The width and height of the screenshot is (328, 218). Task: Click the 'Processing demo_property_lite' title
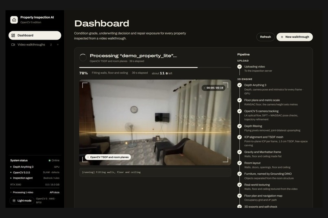[133, 56]
